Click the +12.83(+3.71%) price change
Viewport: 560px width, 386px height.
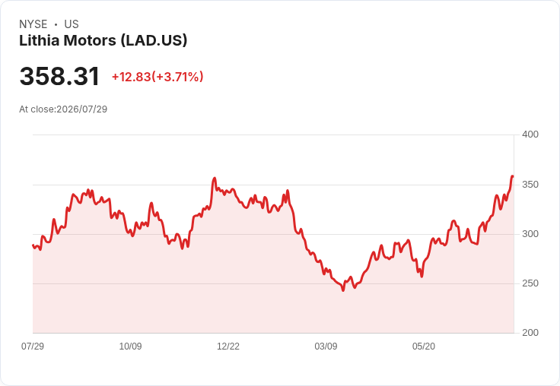click(157, 77)
